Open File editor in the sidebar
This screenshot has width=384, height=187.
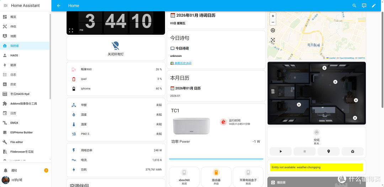point(25,142)
